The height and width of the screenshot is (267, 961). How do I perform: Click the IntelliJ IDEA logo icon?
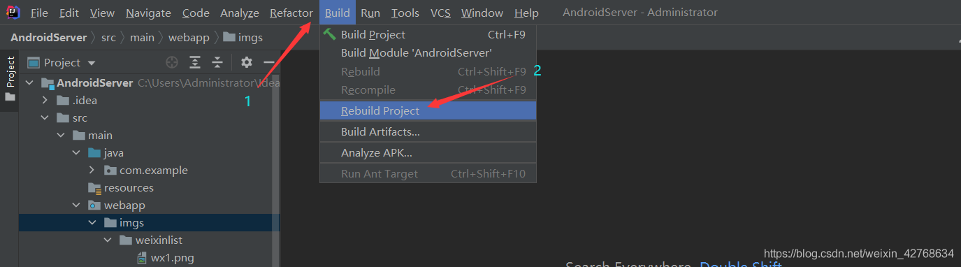coord(13,12)
